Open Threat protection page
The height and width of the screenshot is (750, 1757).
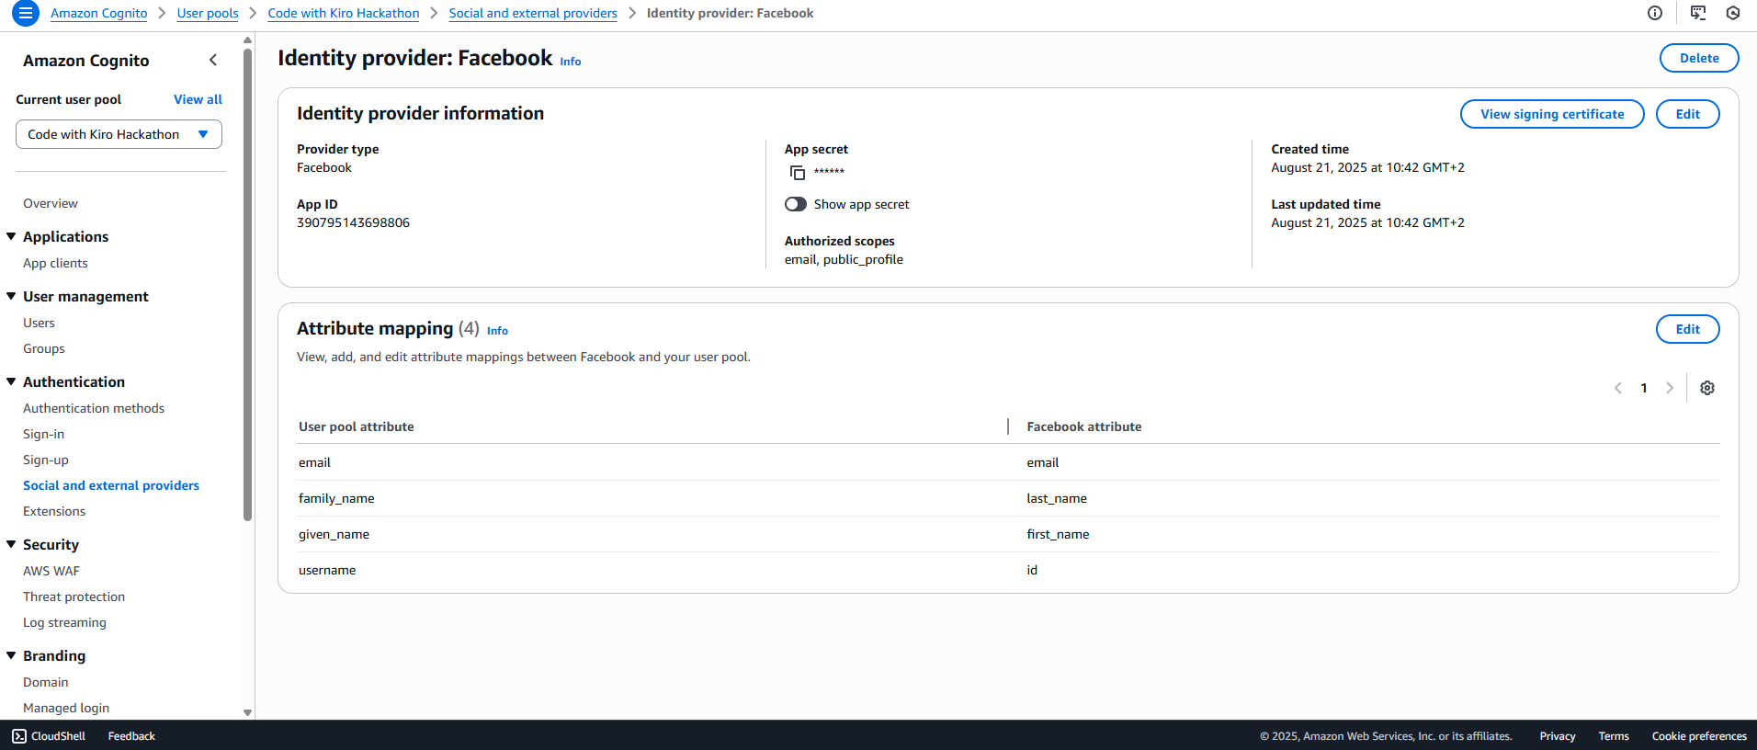pyautogui.click(x=74, y=597)
